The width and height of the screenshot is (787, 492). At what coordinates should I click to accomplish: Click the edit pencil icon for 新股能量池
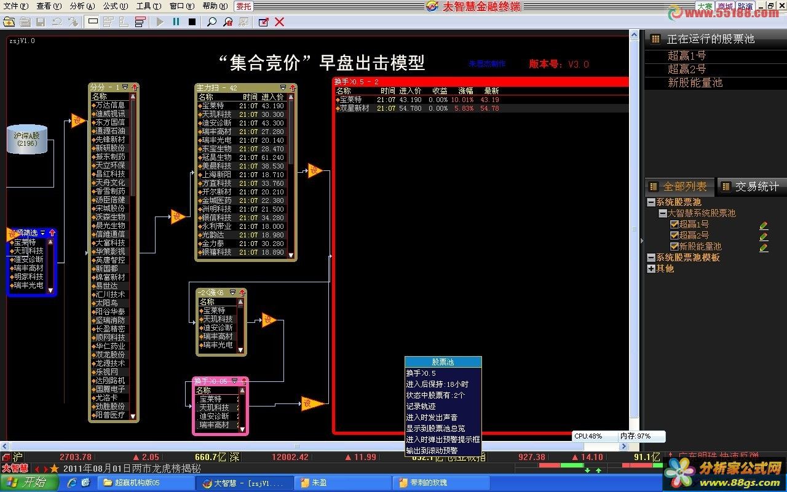[x=764, y=247]
